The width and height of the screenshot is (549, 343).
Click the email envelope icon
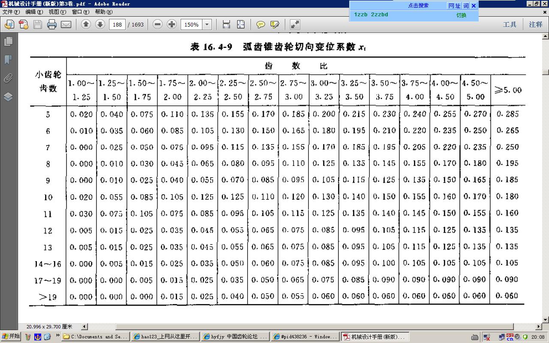coord(66,24)
